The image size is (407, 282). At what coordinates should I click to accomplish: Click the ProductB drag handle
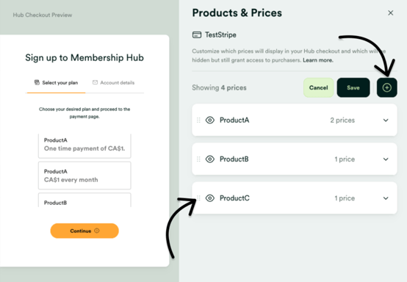click(198, 159)
